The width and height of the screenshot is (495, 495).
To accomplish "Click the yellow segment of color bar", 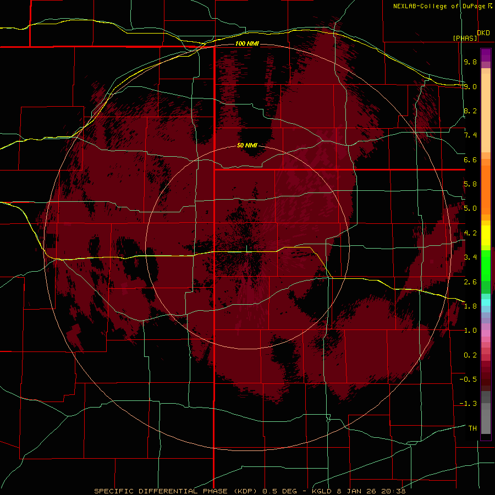I will (x=486, y=235).
